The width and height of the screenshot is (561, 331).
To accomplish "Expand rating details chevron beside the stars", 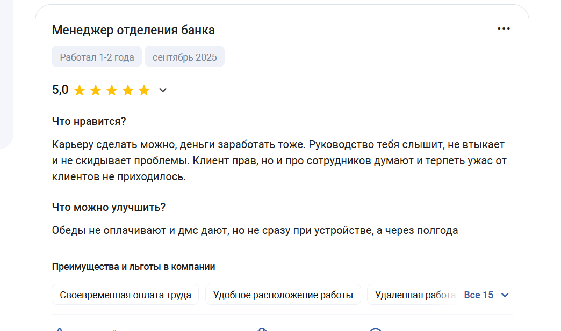I will (x=163, y=90).
